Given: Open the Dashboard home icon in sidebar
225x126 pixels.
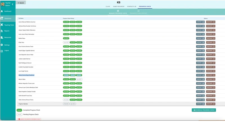Looking at the screenshot, I should click(2, 11).
